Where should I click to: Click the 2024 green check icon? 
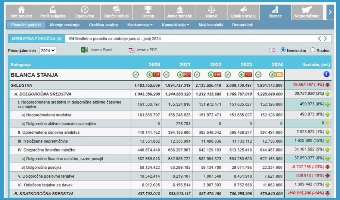[258, 75]
